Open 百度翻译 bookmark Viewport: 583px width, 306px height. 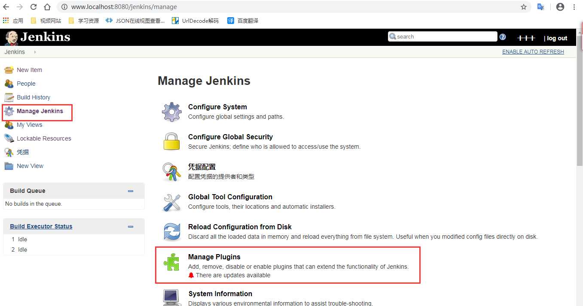[243, 21]
